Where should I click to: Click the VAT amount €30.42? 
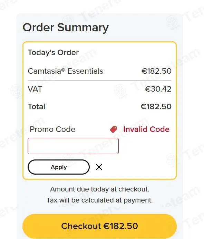click(x=158, y=89)
